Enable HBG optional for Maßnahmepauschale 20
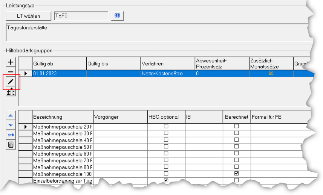The height and width of the screenshot is (195, 323). tap(166, 126)
